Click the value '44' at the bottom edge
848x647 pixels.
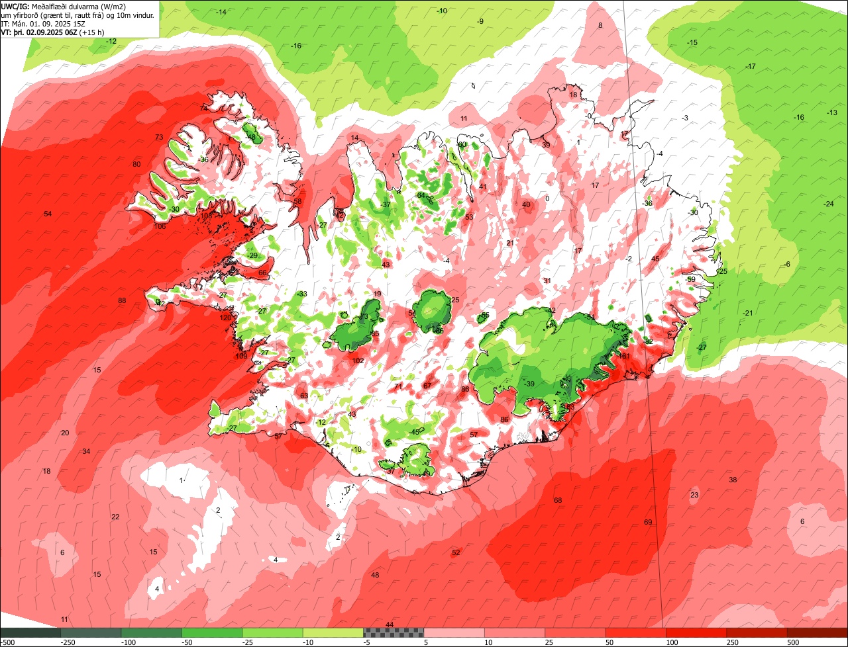coord(390,625)
